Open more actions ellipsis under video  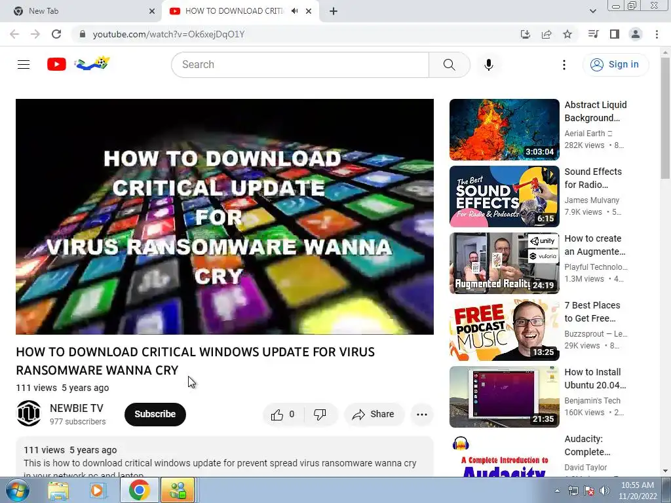click(422, 414)
